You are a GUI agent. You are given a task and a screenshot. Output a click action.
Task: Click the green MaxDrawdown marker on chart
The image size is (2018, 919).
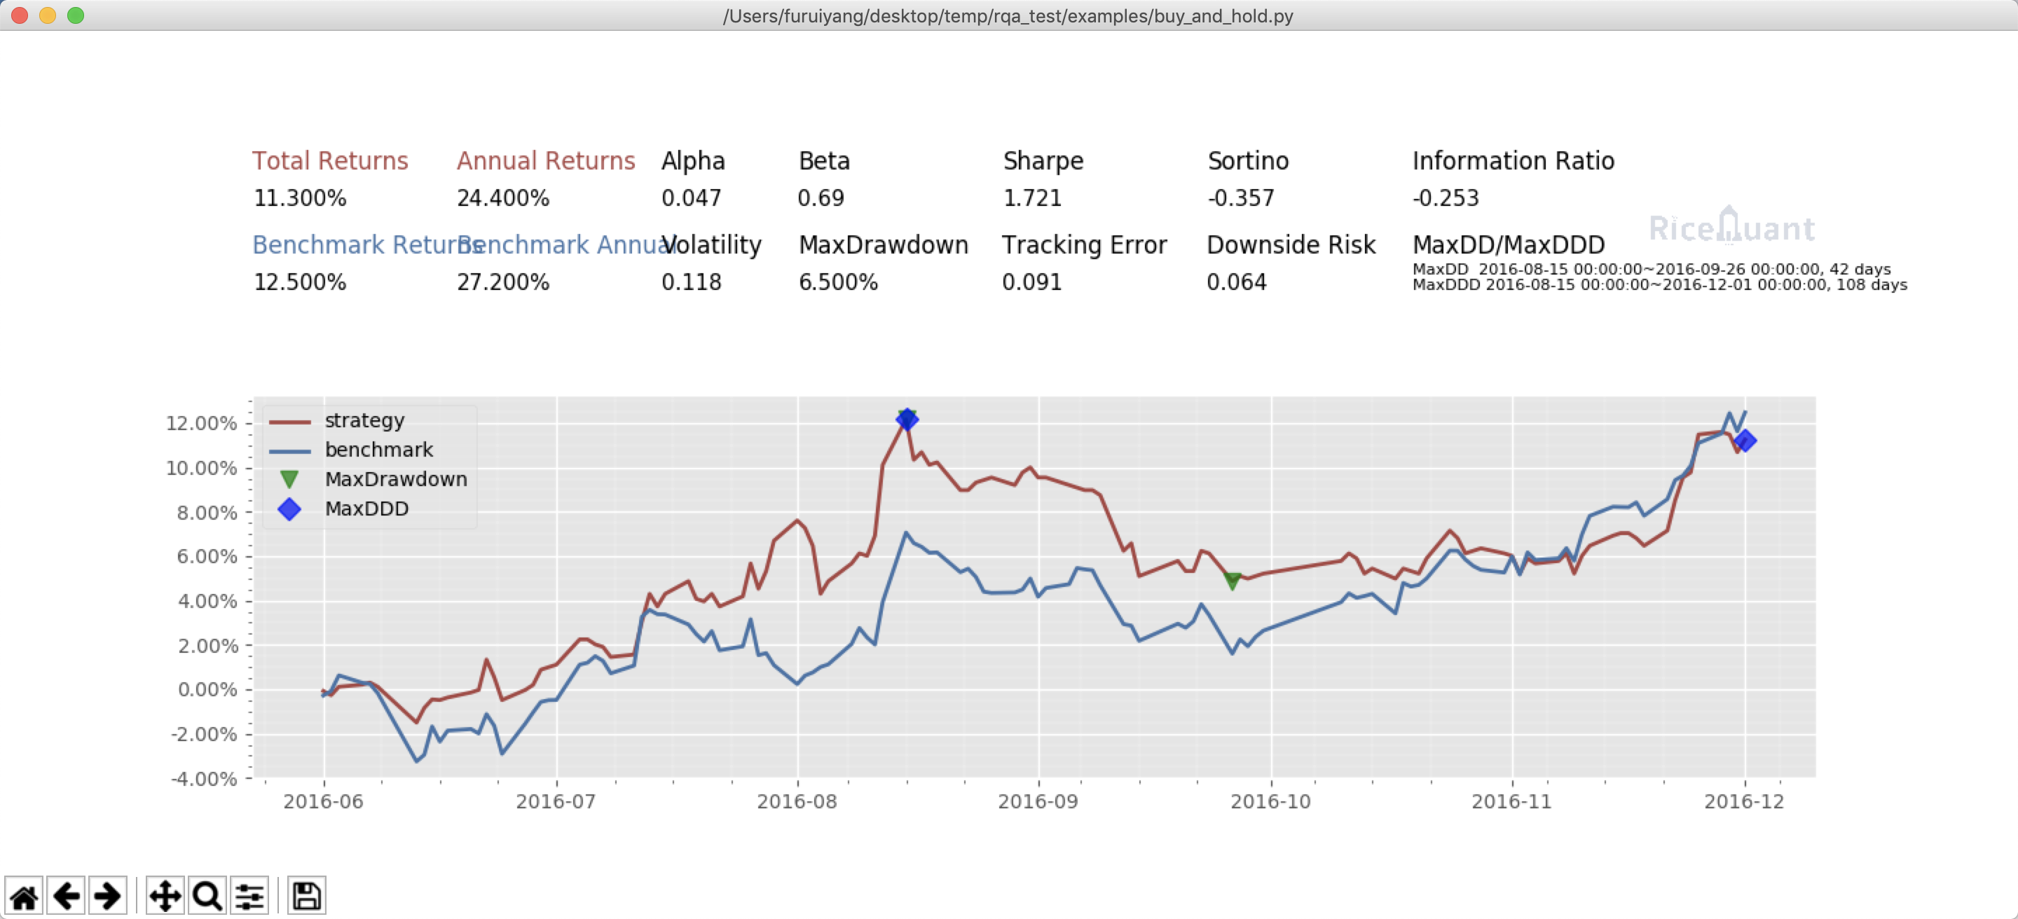pyautogui.click(x=1233, y=581)
